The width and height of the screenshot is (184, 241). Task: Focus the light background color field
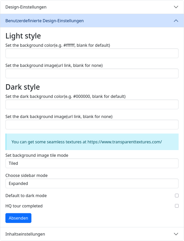(92, 53)
